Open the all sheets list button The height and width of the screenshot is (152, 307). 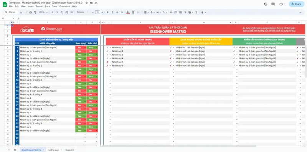point(15,150)
